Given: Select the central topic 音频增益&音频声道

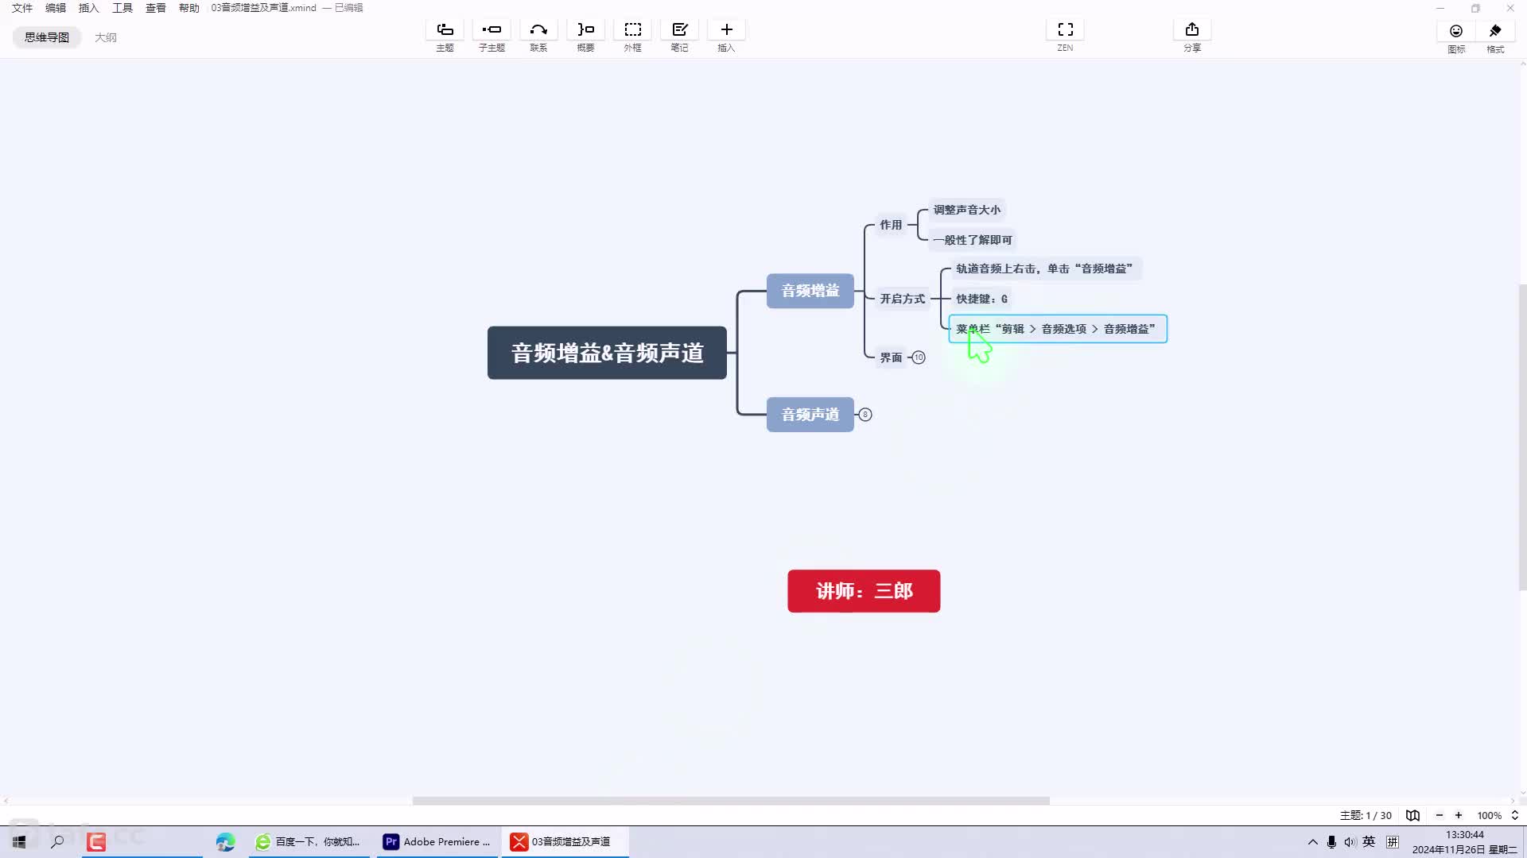Looking at the screenshot, I should pos(607,353).
